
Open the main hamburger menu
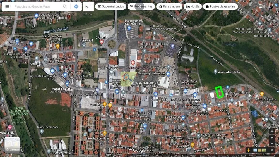pos(7,7)
